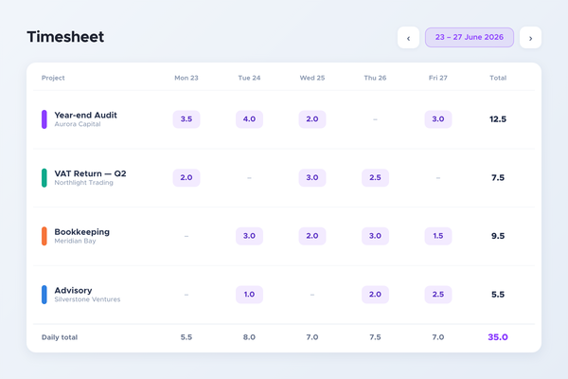Image resolution: width=568 pixels, height=379 pixels.
Task: Click the Tue 24 column header
Action: coord(249,78)
